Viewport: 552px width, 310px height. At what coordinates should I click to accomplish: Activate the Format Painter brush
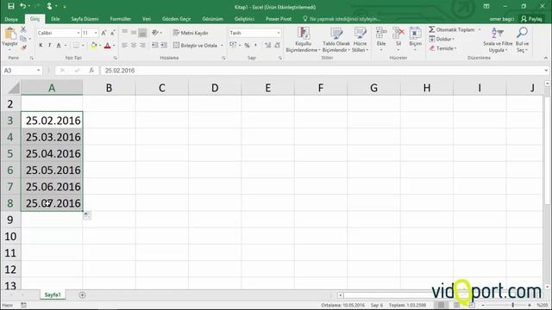23,47
